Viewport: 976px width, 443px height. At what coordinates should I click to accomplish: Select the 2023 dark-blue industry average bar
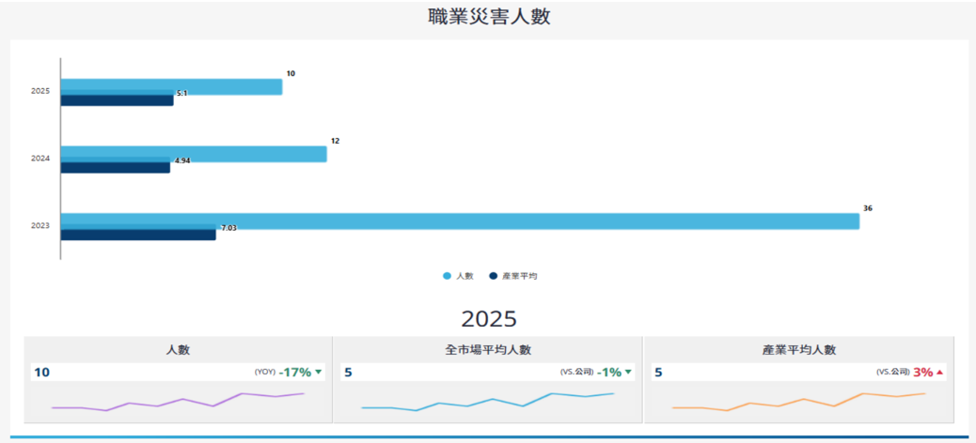tap(138, 235)
